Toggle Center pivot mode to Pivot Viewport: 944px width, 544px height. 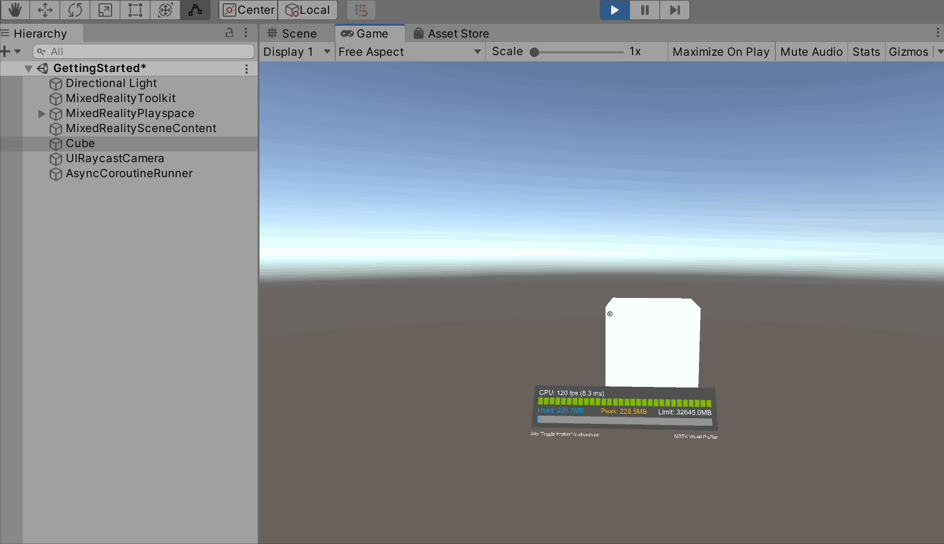pyautogui.click(x=248, y=10)
